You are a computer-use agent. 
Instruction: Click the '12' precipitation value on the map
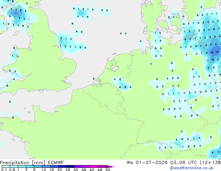click(x=217, y=52)
